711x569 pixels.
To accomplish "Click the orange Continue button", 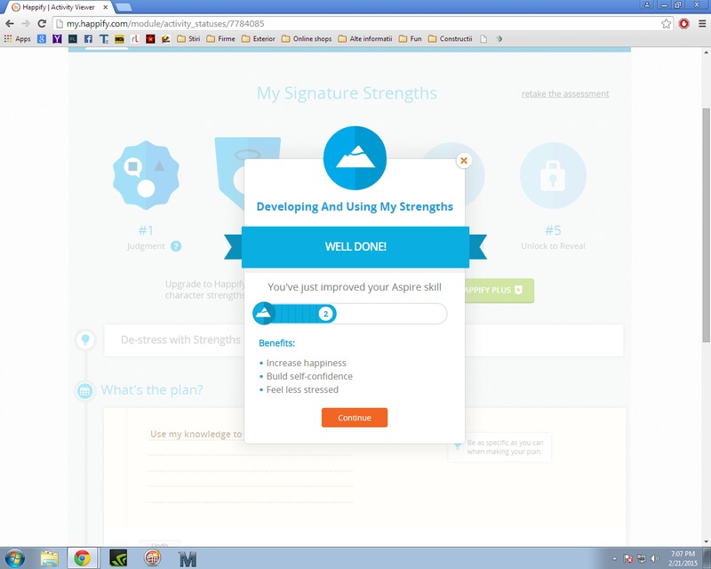I will point(355,418).
